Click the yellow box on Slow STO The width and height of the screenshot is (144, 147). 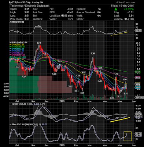128,136
